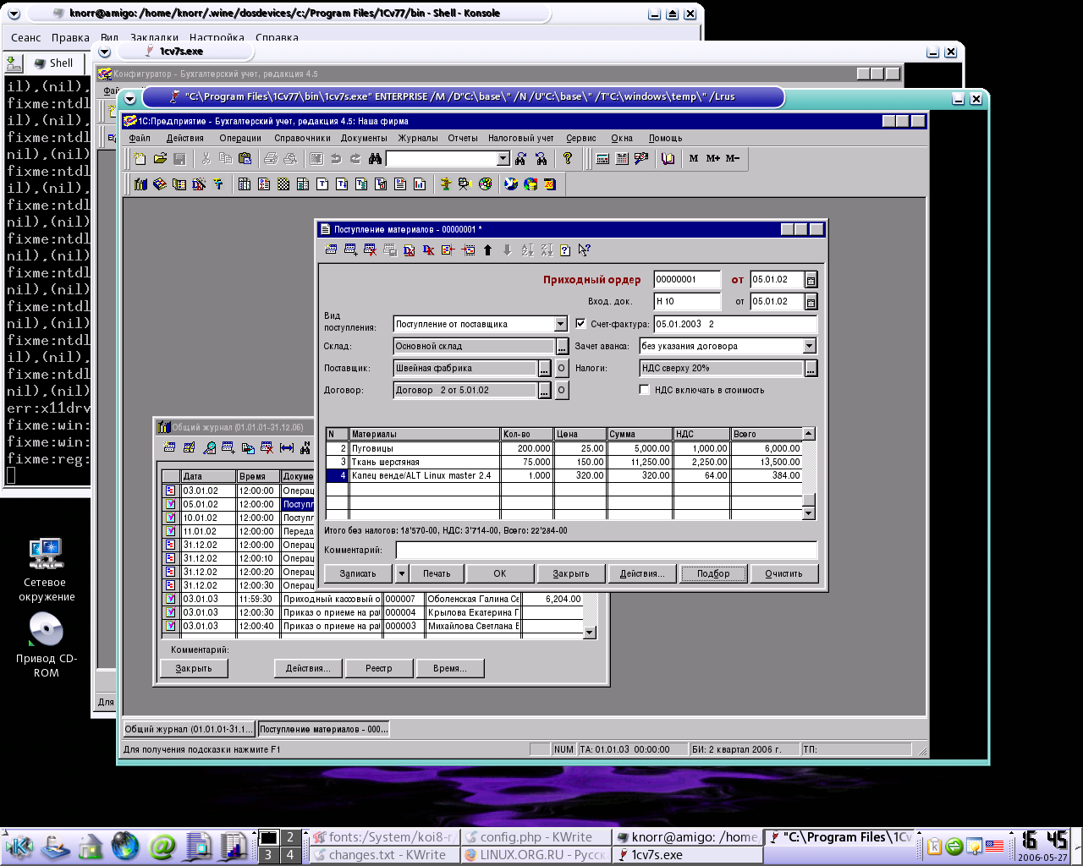Click the Очистить button

tap(783, 573)
